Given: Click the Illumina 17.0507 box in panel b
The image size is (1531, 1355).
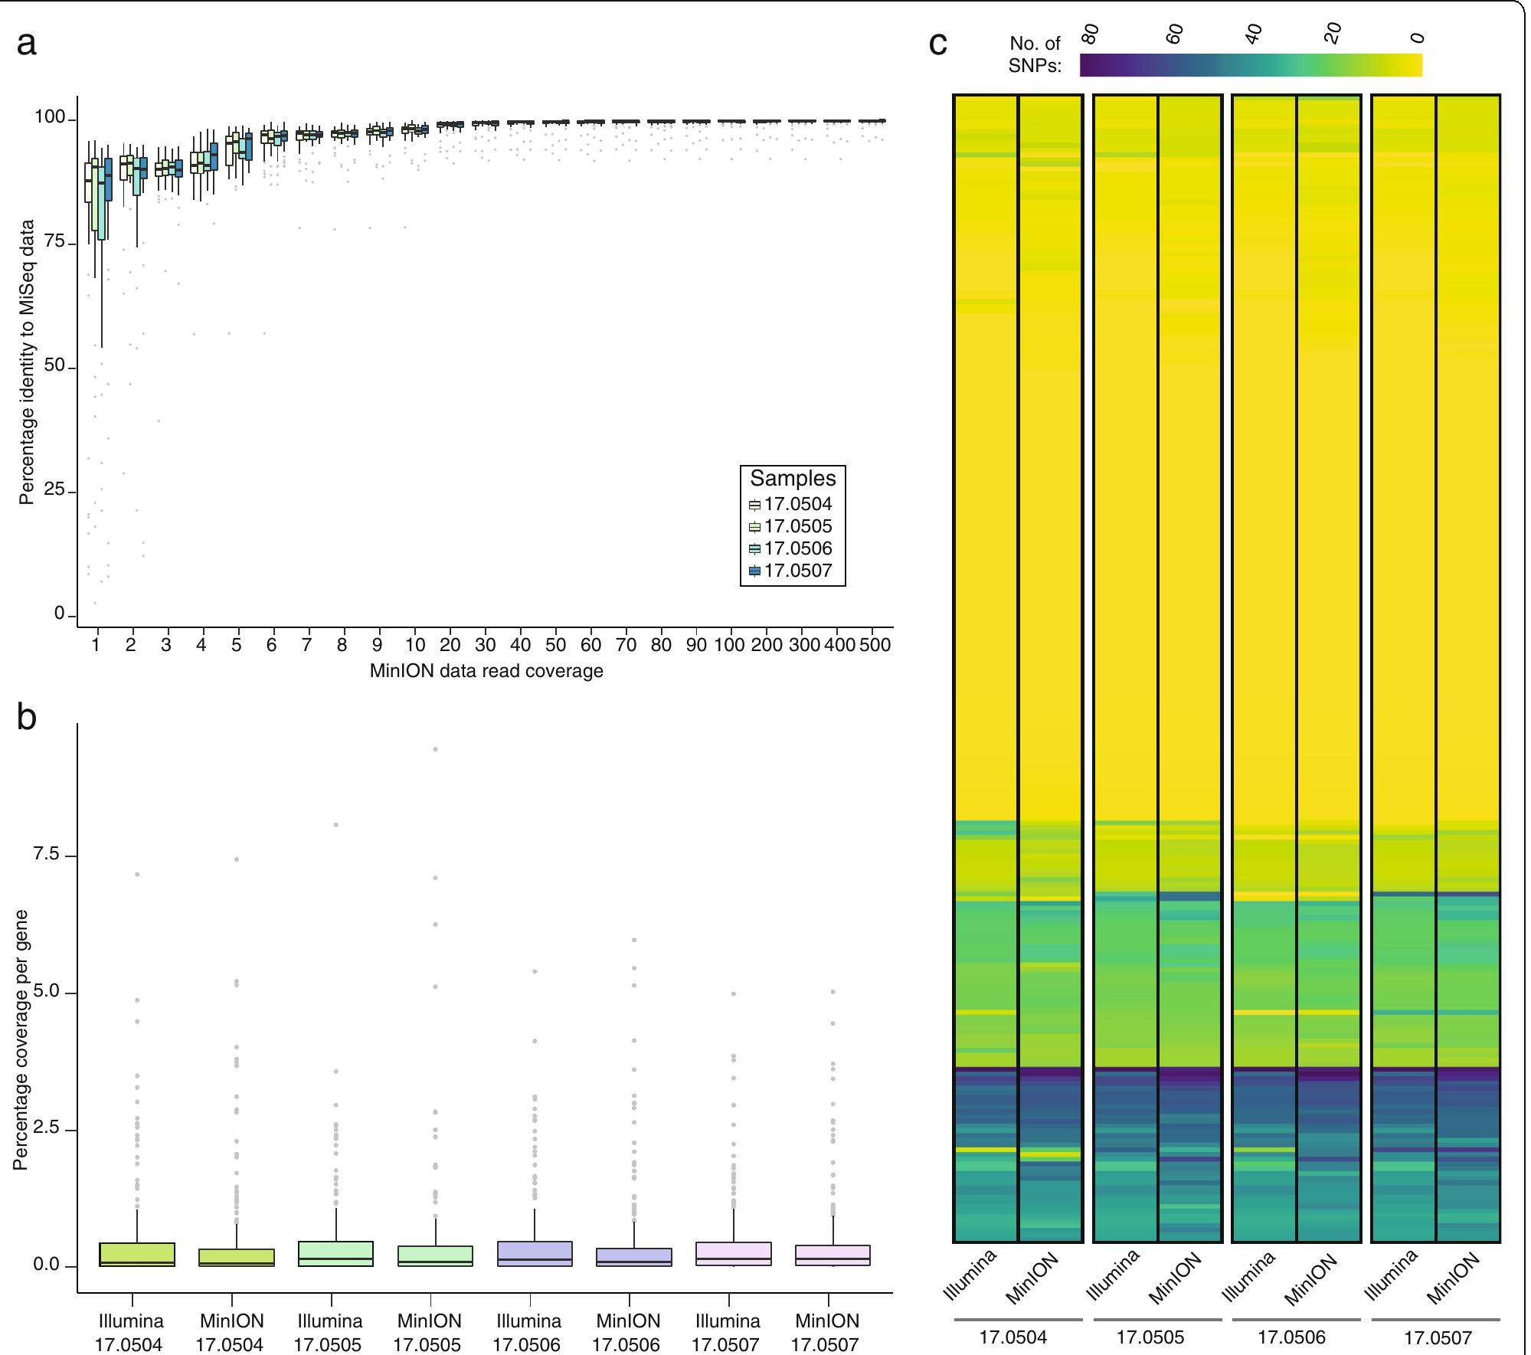Looking at the screenshot, I should [733, 1254].
